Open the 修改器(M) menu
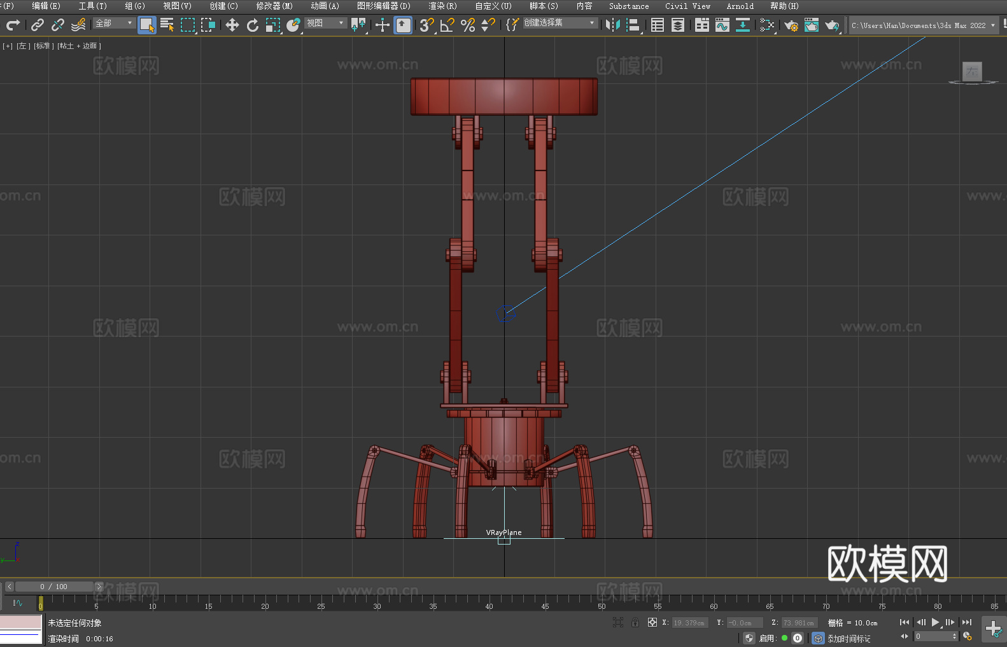Screen dimensions: 1007x647 click(274, 6)
